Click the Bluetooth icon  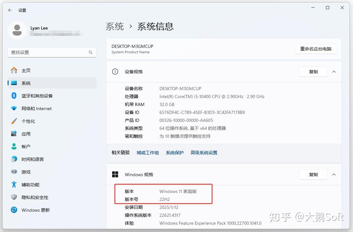[x=14, y=96]
